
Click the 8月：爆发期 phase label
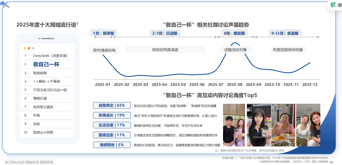[x=234, y=33]
